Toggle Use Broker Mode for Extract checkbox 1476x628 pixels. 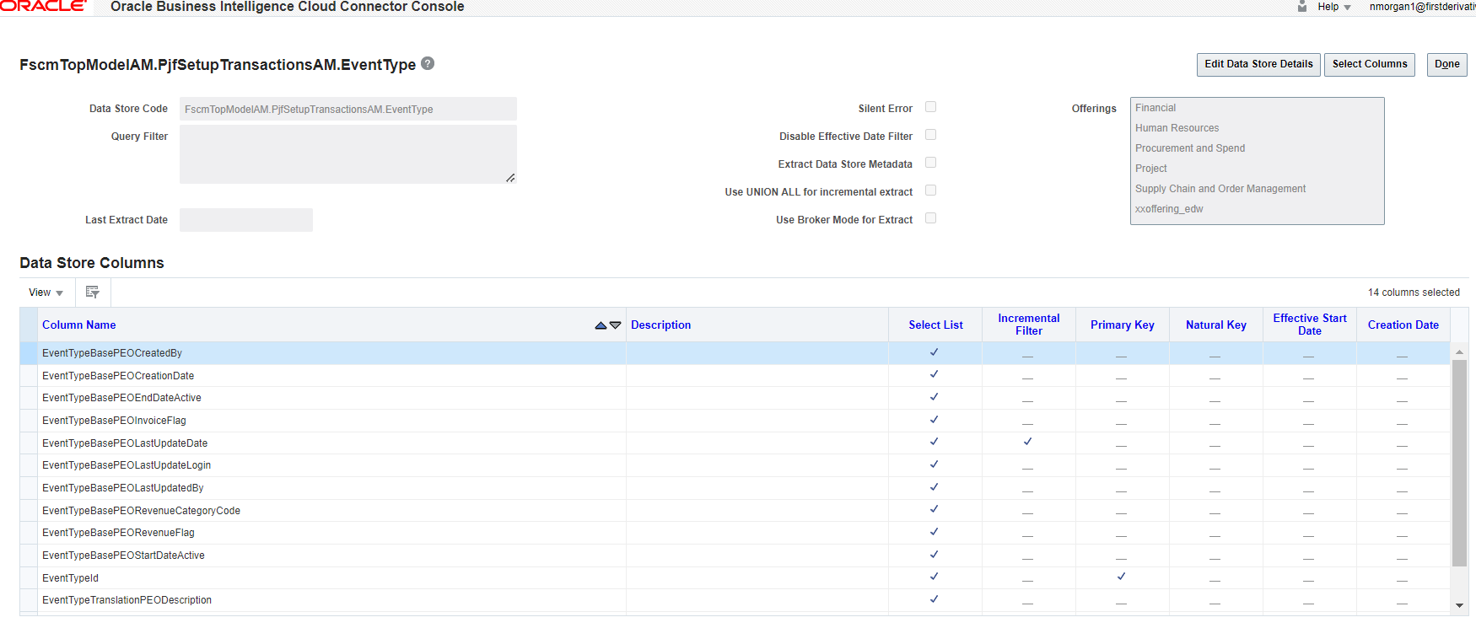[x=931, y=218]
